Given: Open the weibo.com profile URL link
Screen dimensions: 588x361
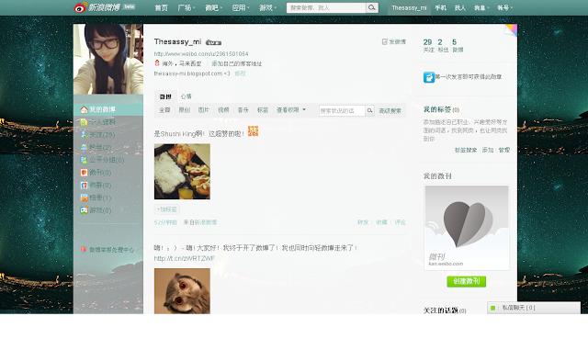Looking at the screenshot, I should point(201,54).
